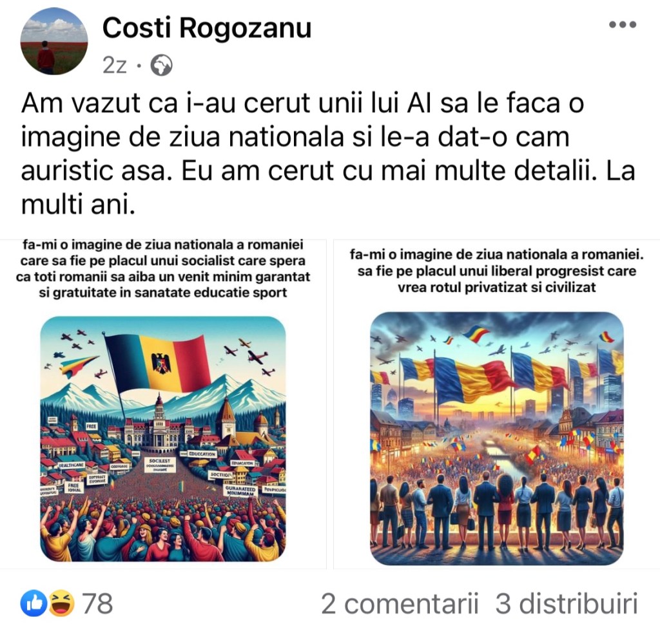Click the laughing Haha reaction icon
Image resolution: width=660 pixels, height=633 pixels.
62,603
